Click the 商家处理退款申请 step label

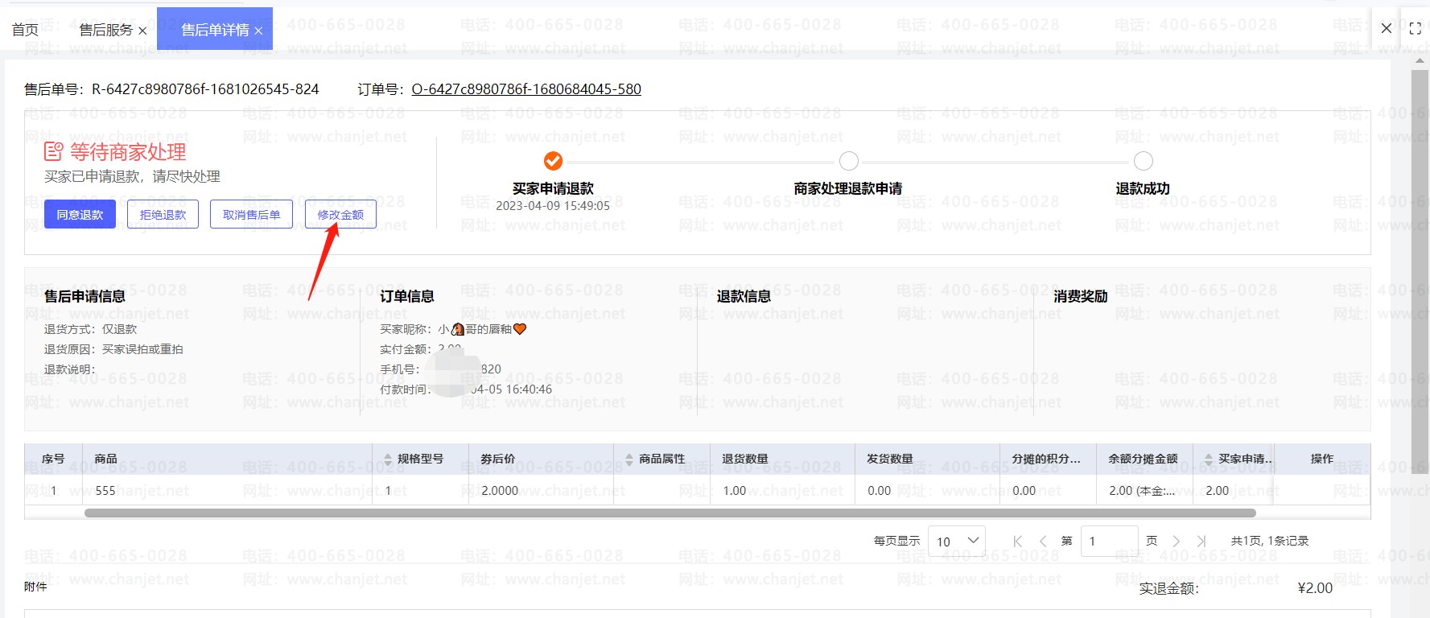[x=848, y=188]
